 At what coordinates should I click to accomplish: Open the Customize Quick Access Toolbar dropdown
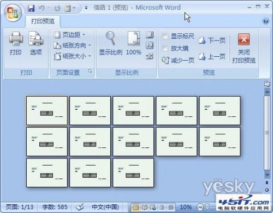(86, 8)
